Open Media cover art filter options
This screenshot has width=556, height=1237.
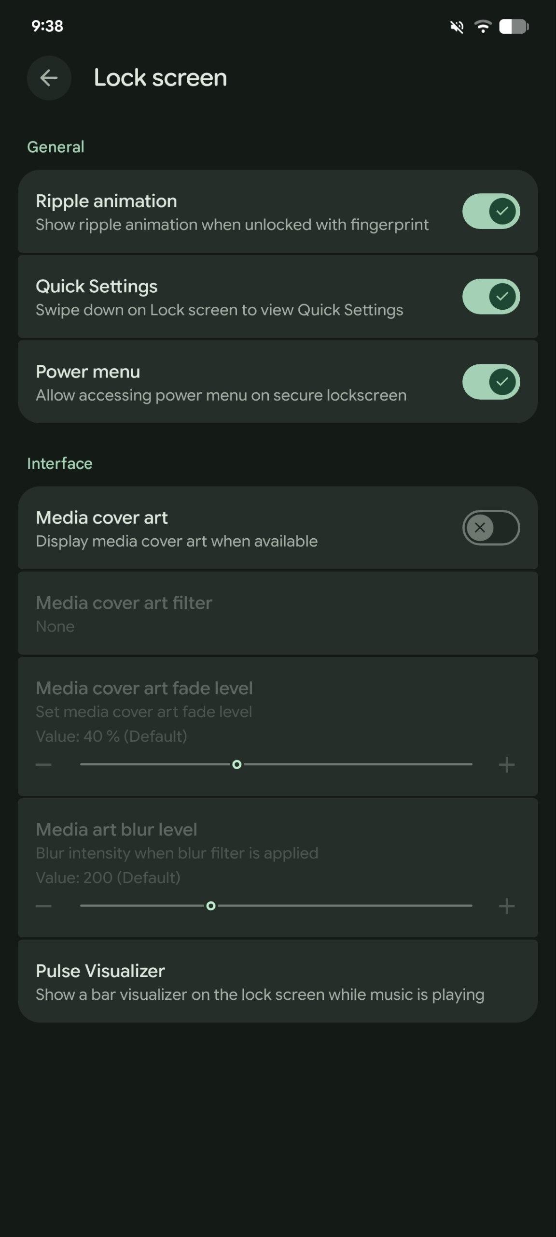coord(278,614)
